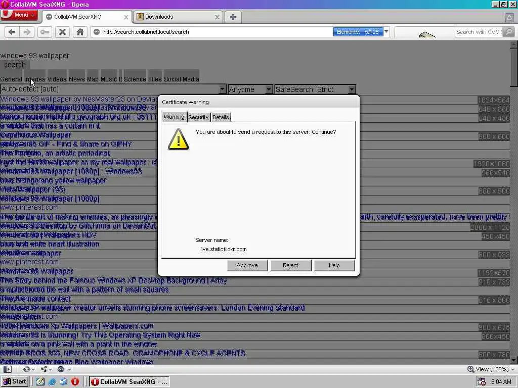Click the magnifier search icon

(509, 32)
